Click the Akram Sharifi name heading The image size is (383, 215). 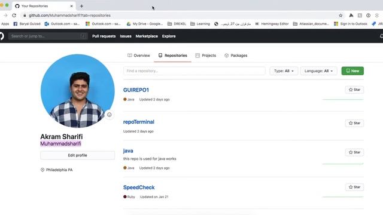pyautogui.click(x=62, y=137)
